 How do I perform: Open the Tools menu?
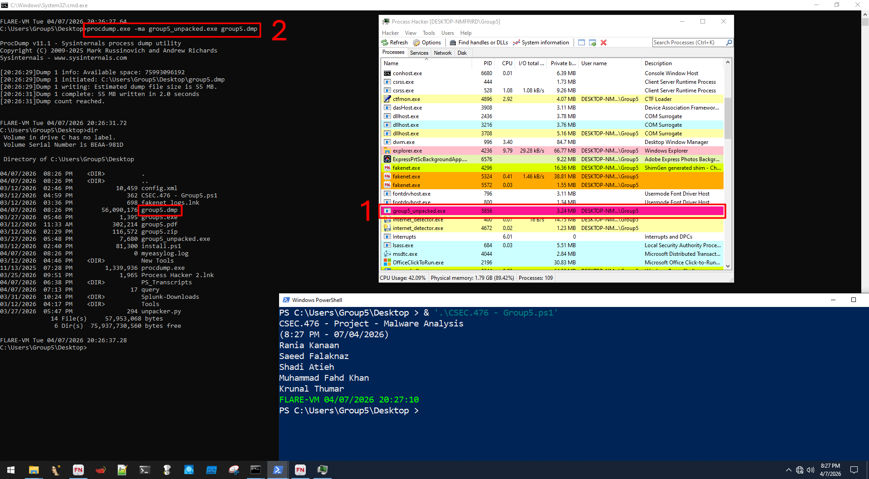point(428,33)
